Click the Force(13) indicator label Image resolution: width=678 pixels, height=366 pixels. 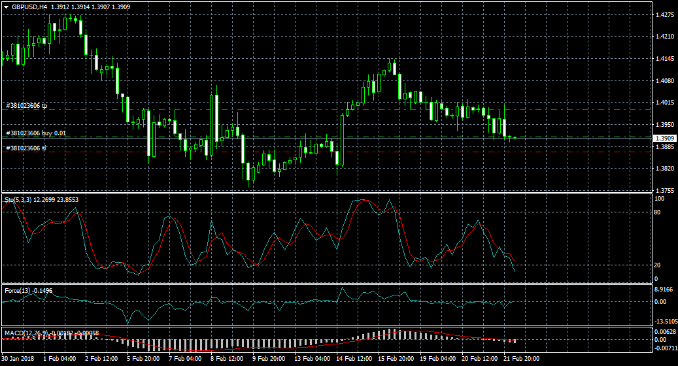pos(17,290)
